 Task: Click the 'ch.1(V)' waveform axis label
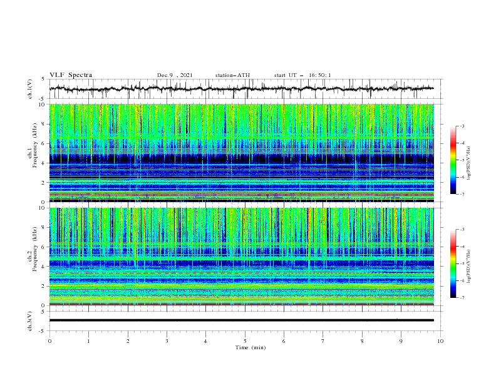(x=30, y=89)
